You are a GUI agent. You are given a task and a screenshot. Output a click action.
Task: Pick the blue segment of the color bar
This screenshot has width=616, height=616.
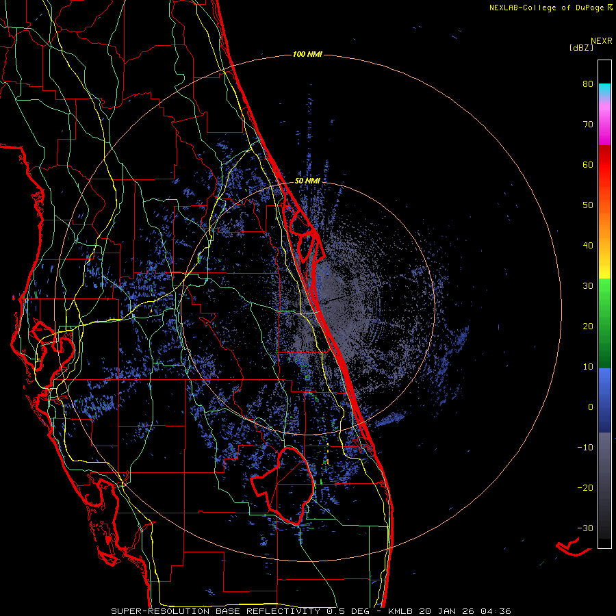[x=604, y=400]
